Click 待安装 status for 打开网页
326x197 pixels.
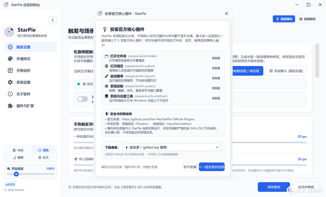(216, 68)
